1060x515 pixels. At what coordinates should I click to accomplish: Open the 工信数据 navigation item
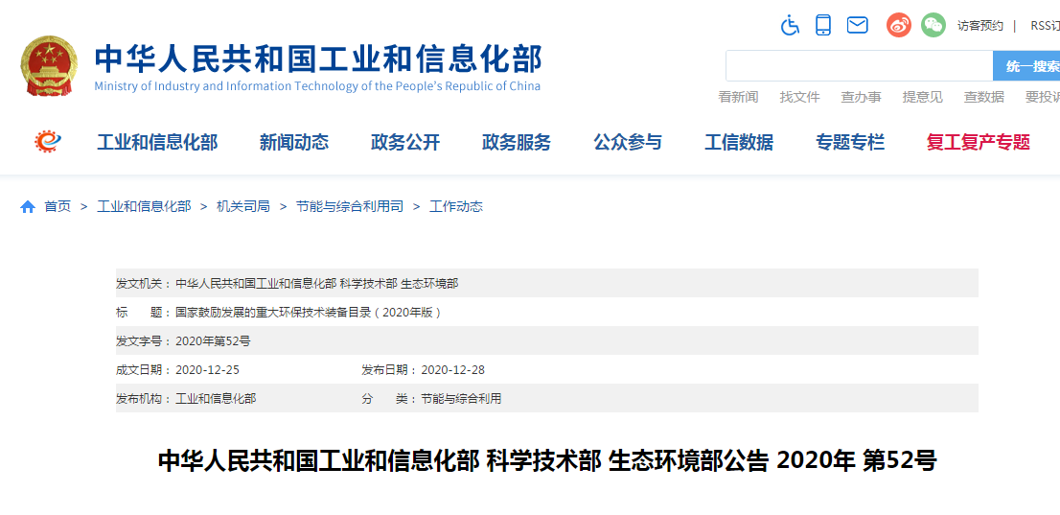pos(738,143)
